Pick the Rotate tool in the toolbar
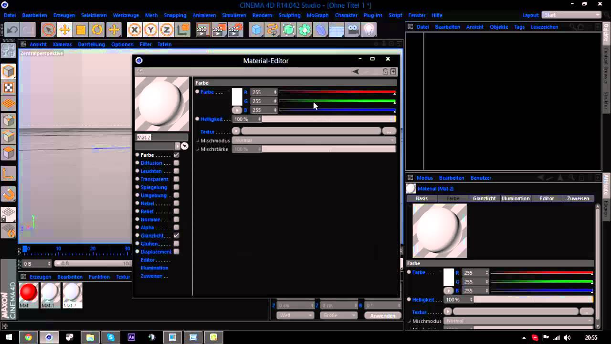The height and width of the screenshot is (344, 611). coord(97,30)
